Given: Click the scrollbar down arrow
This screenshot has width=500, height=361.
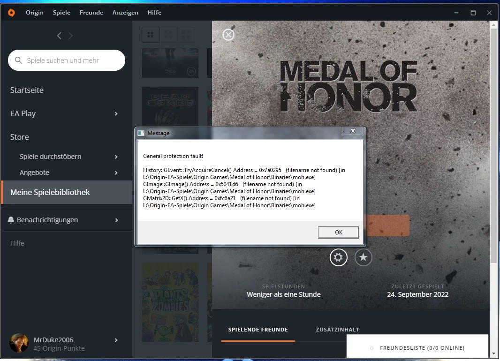Looking at the screenshot, I should click(x=493, y=353).
